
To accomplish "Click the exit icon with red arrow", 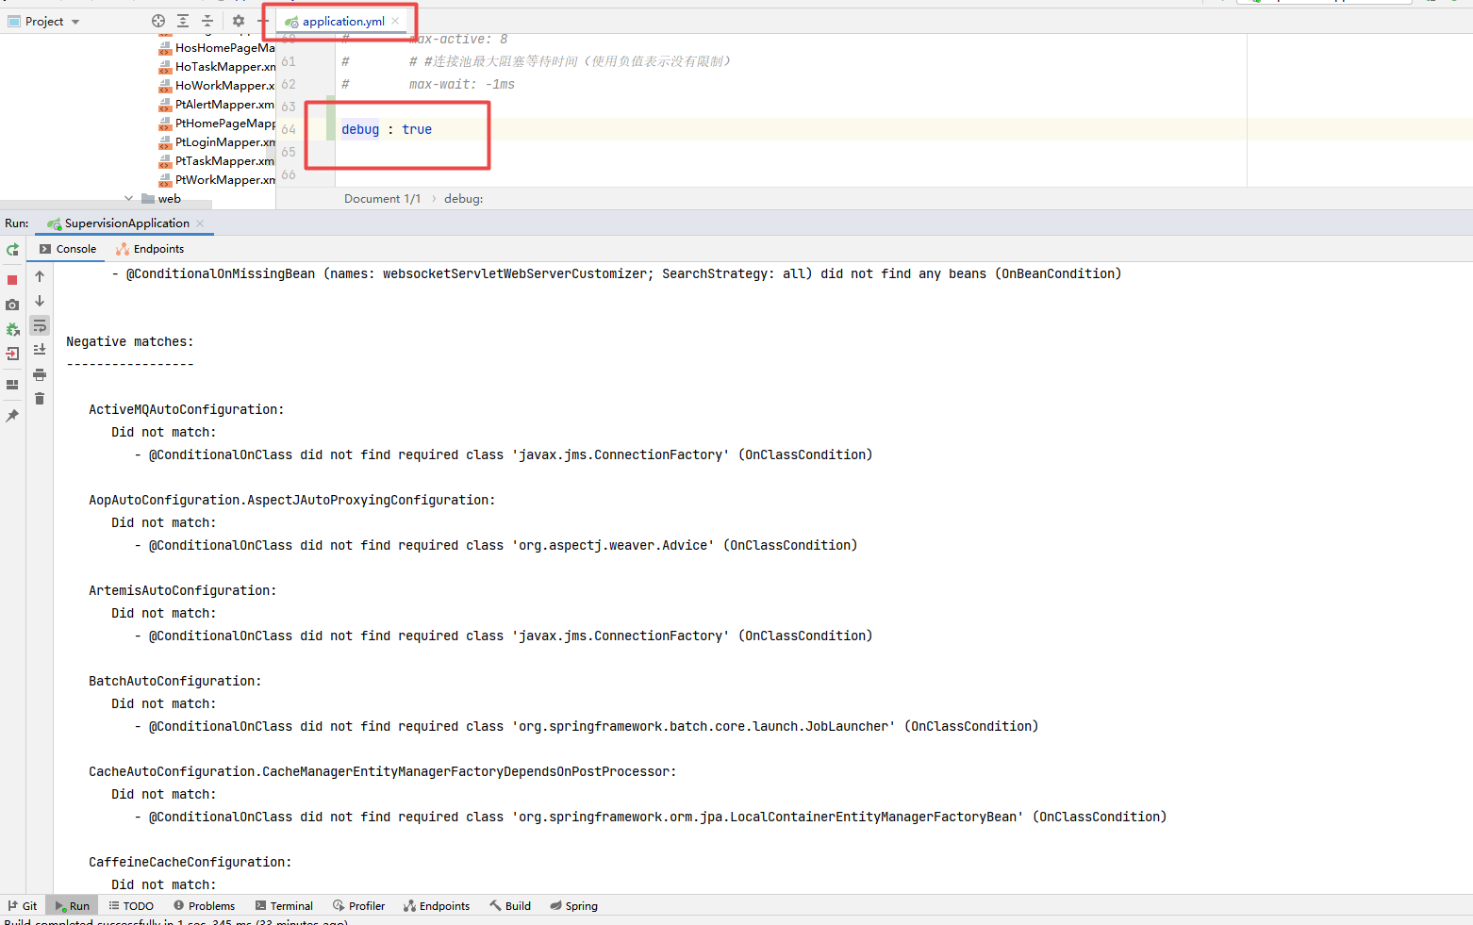I will [12, 354].
